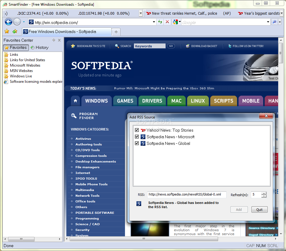The width and height of the screenshot is (286, 251).
Task: Select the DRIVERS navigation tab
Action: pos(152,101)
